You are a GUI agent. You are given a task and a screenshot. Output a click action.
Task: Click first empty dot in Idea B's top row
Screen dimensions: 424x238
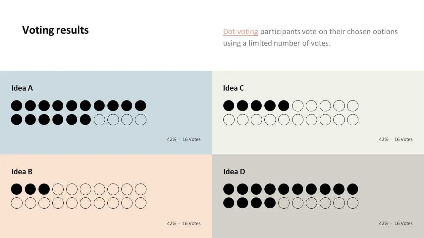58,189
